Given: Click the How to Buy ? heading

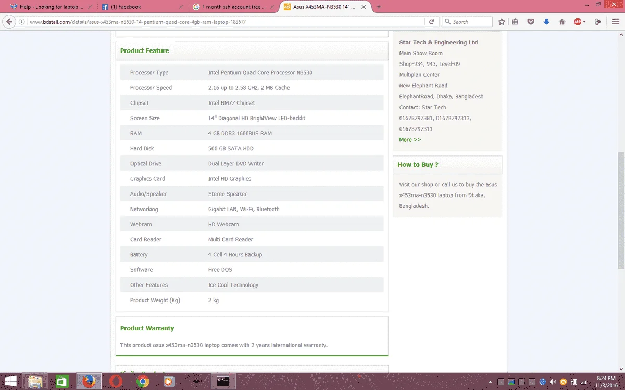Looking at the screenshot, I should [418, 165].
